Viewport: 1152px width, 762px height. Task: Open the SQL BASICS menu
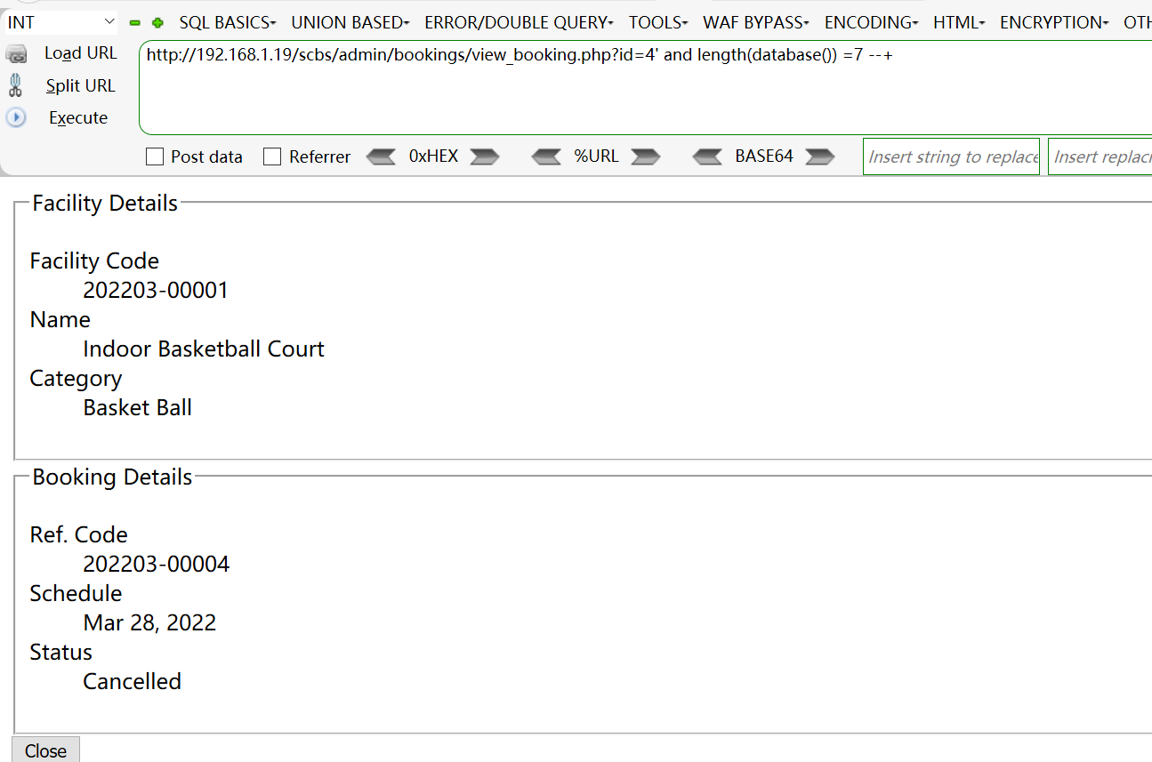[228, 22]
